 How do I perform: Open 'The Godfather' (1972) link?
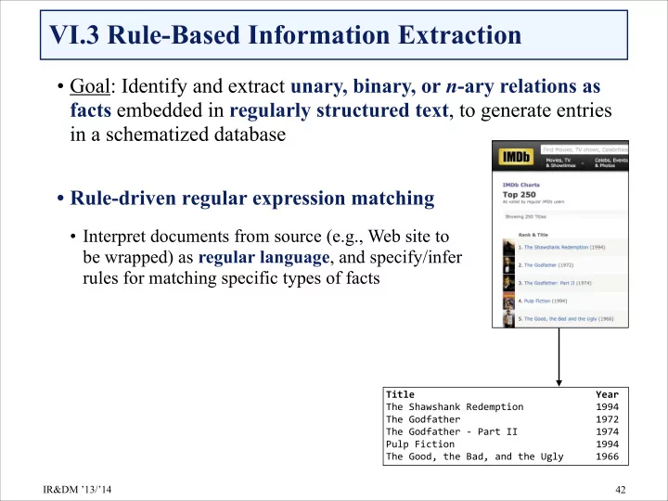coord(540,265)
